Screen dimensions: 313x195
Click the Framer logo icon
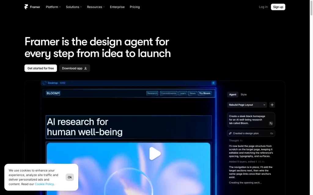click(26, 7)
